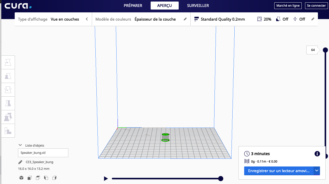This screenshot has width=329, height=184.
Task: Switch to the top view cube icon
Action: point(38,178)
